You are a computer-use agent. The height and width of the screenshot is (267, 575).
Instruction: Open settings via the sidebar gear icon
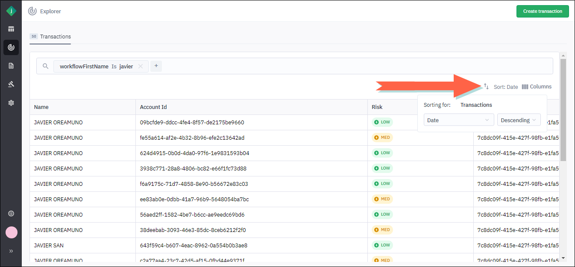pos(11,103)
